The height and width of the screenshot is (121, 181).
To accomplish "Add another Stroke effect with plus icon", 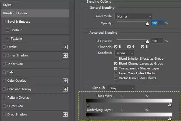I will pyautogui.click(x=65, y=47).
